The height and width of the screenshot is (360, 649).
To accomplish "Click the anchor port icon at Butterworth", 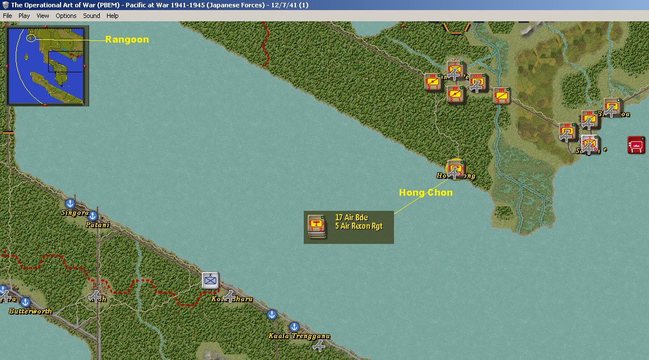I will 25,302.
